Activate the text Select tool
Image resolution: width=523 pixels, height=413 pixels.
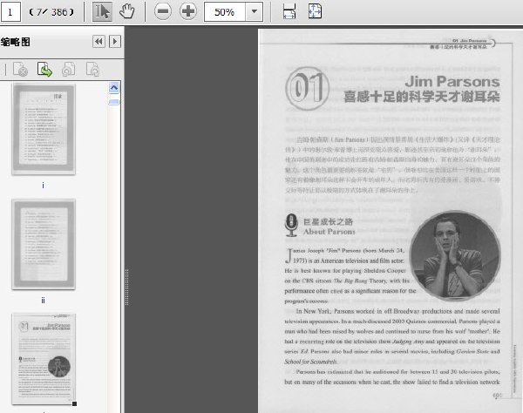[102, 12]
